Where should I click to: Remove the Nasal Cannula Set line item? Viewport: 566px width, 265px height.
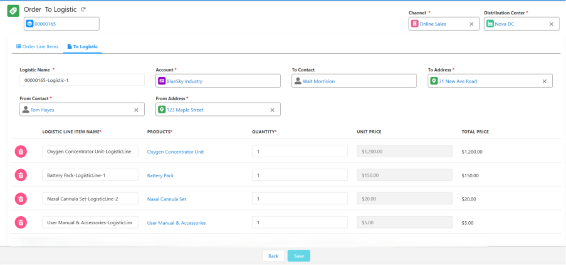click(x=21, y=199)
